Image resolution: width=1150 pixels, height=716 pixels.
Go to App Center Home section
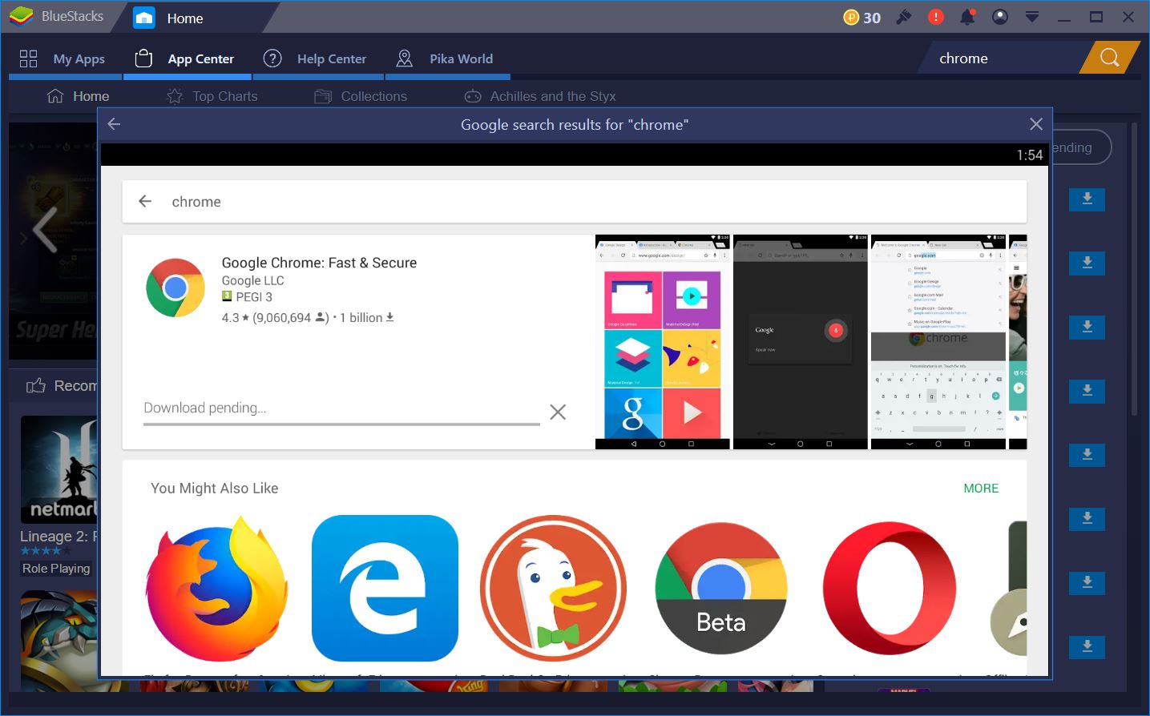pyautogui.click(x=79, y=96)
